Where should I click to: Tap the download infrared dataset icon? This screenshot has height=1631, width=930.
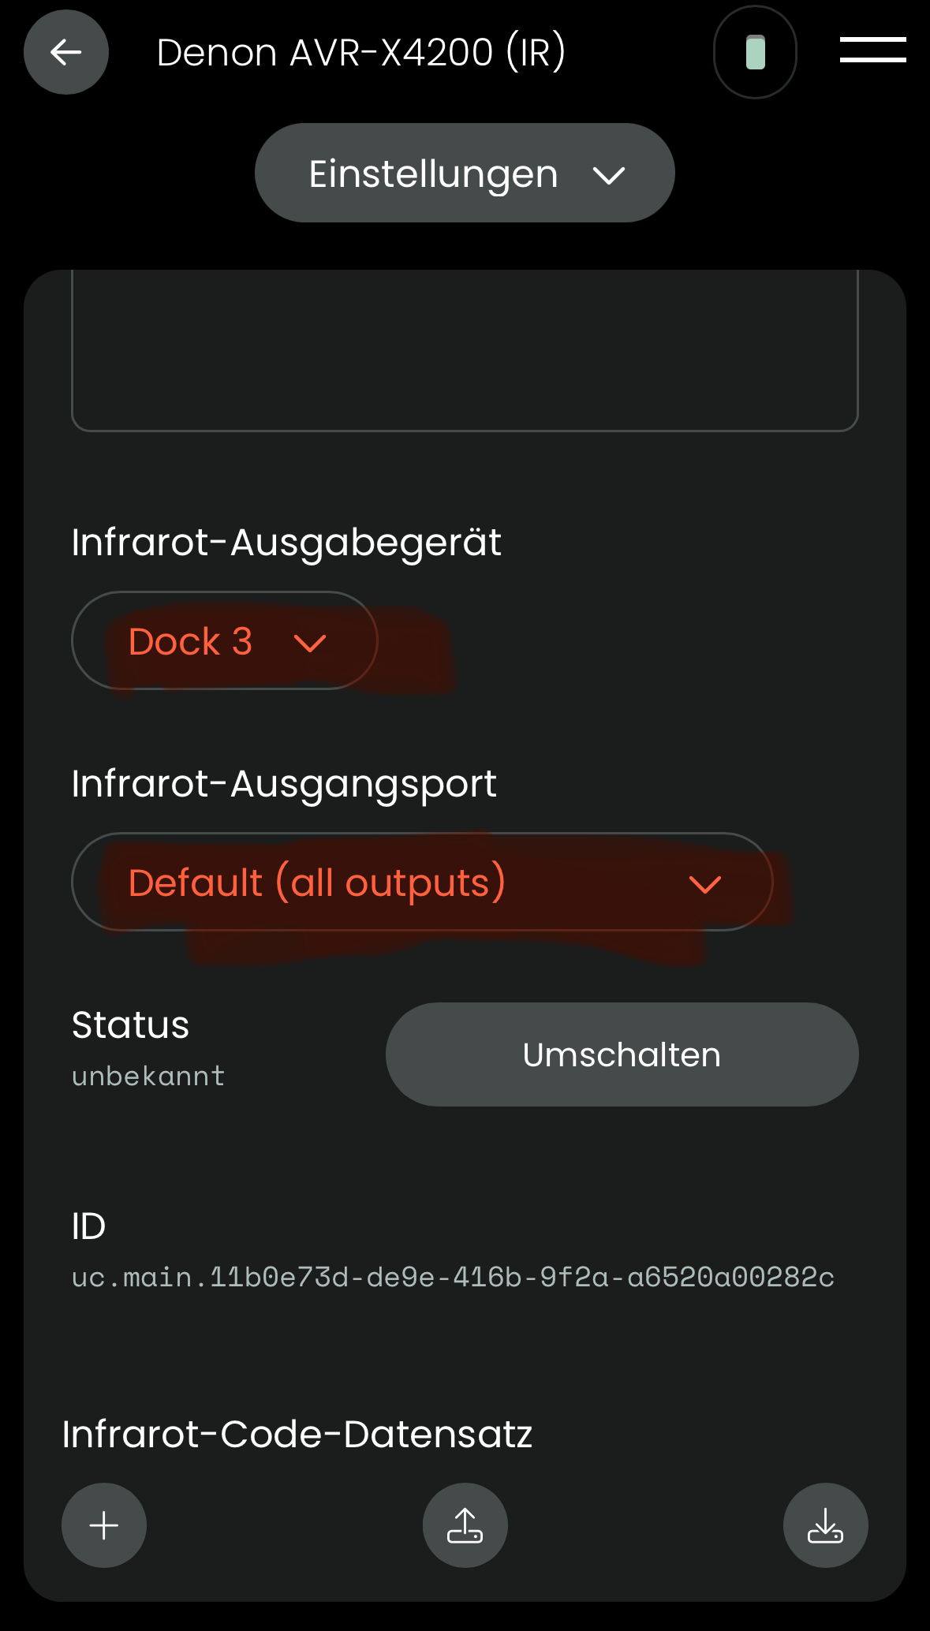point(825,1525)
